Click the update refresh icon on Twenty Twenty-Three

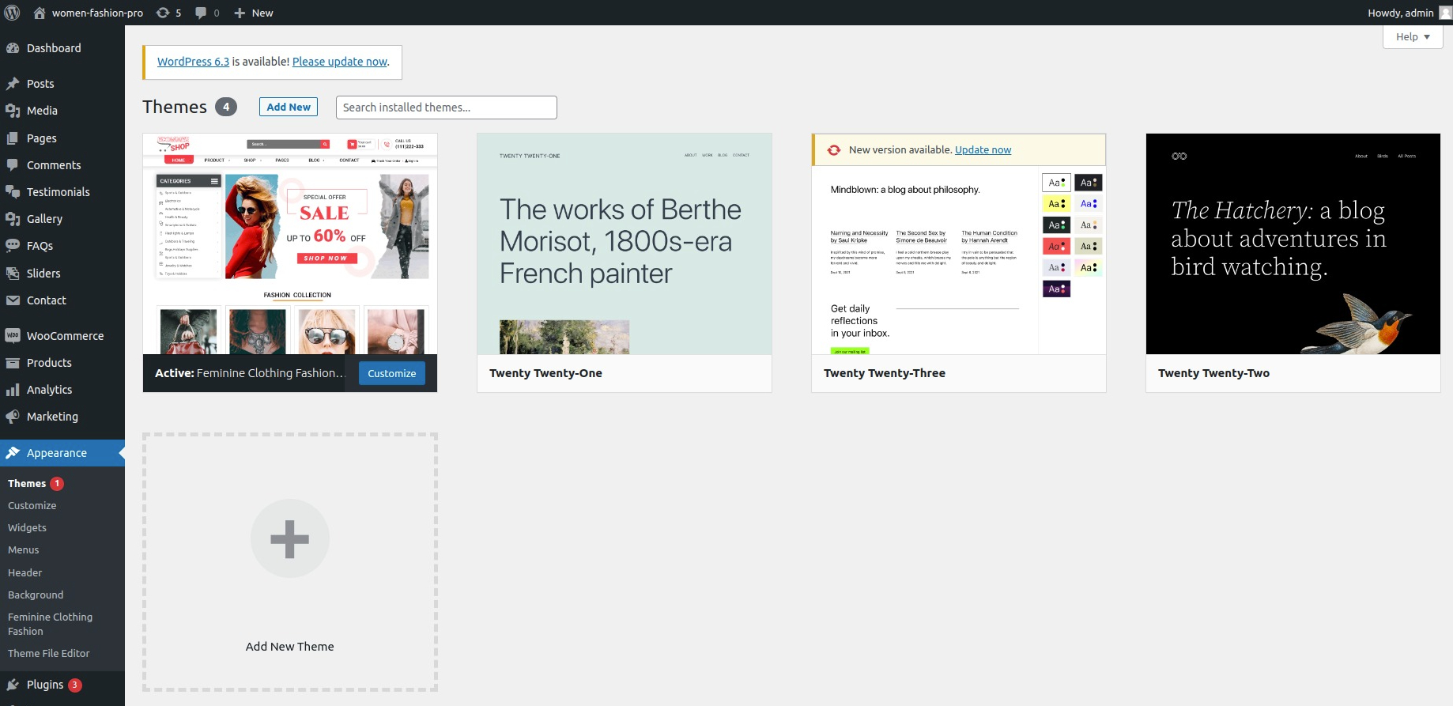tap(834, 150)
